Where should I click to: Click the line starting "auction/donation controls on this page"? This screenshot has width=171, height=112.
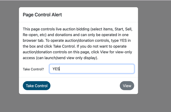click(x=77, y=52)
